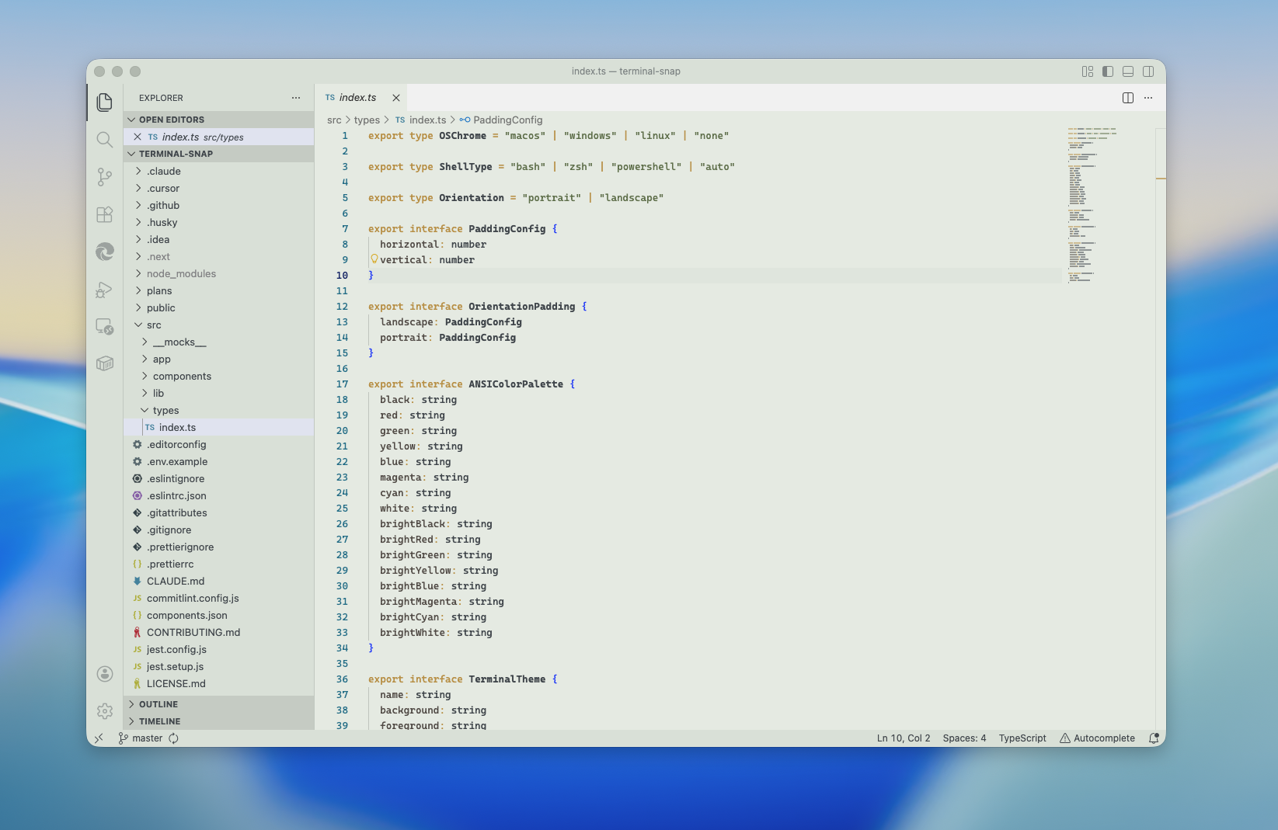Select the index.ts editor tab
The width and height of the screenshot is (1278, 830).
[360, 98]
